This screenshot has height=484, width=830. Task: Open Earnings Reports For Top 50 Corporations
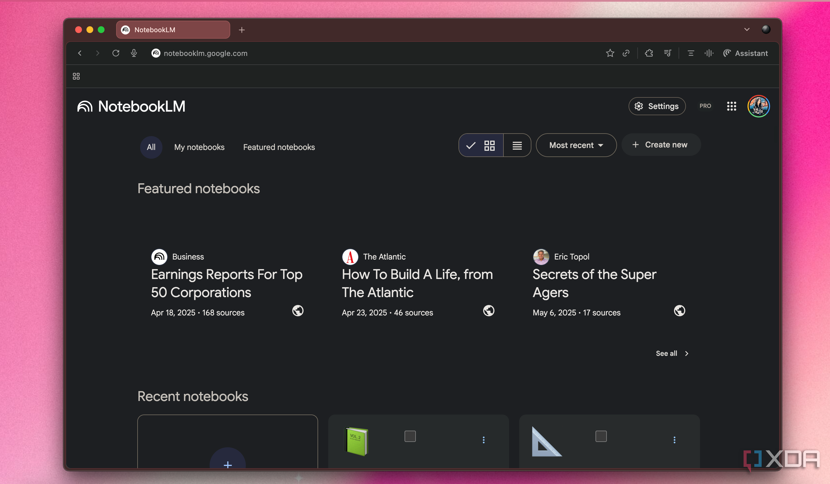227,283
